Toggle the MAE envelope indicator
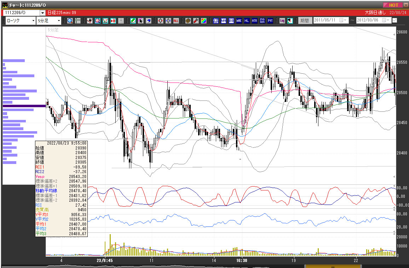 click(239, 21)
